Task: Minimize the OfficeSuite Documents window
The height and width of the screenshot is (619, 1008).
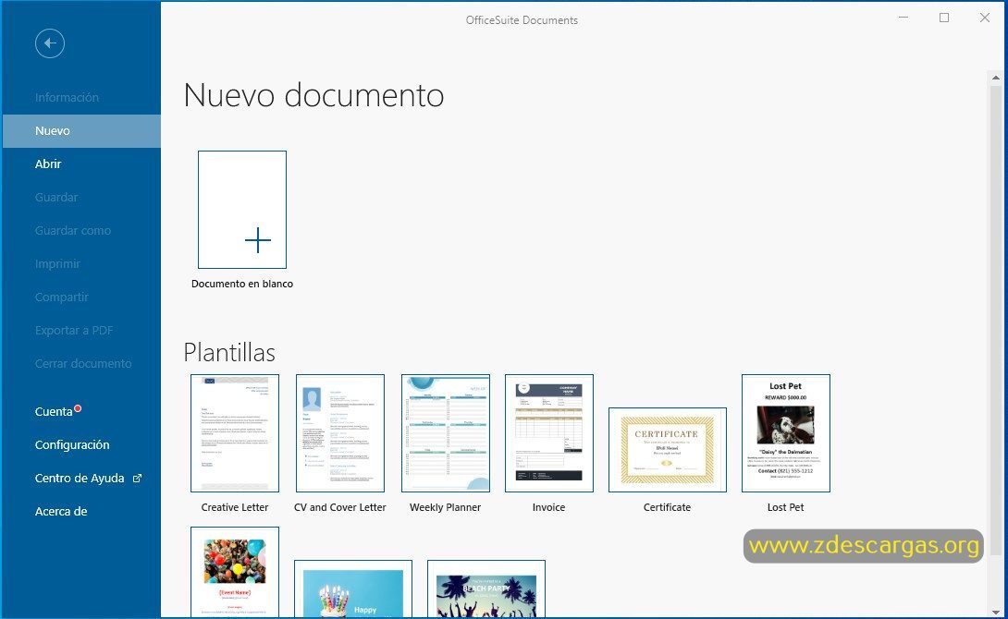Action: (904, 18)
